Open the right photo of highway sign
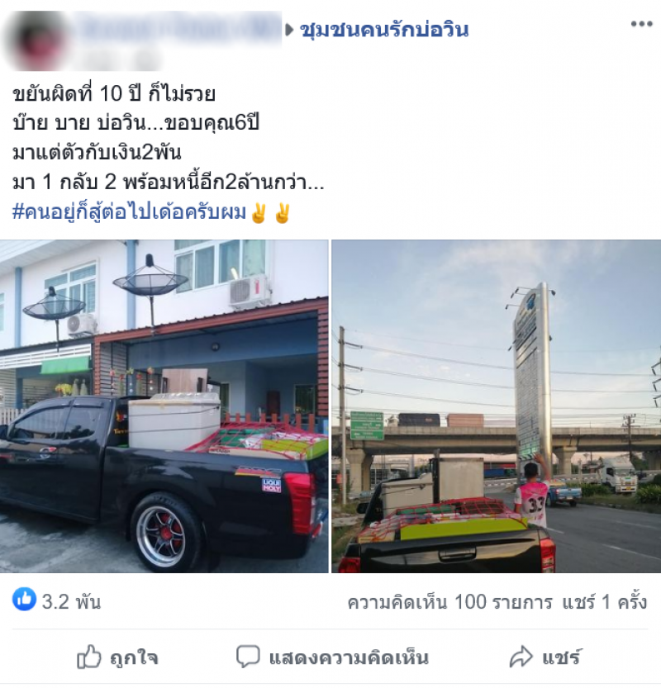This screenshot has height=688, width=661. 497,406
